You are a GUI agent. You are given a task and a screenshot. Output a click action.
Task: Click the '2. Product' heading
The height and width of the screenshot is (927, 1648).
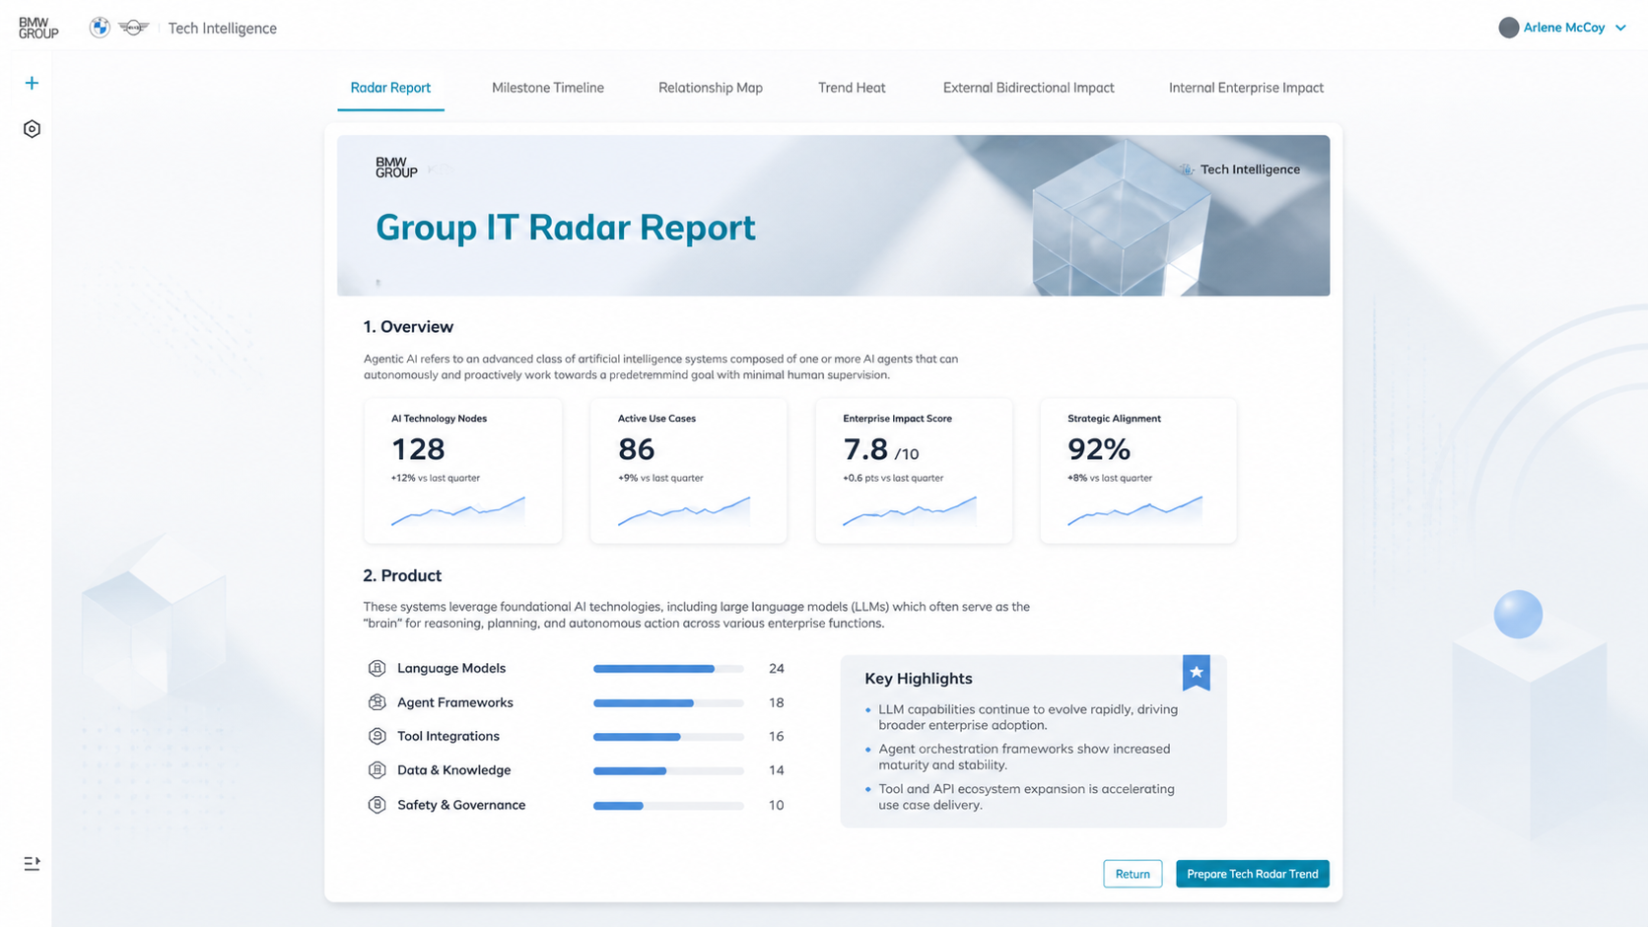tap(402, 575)
